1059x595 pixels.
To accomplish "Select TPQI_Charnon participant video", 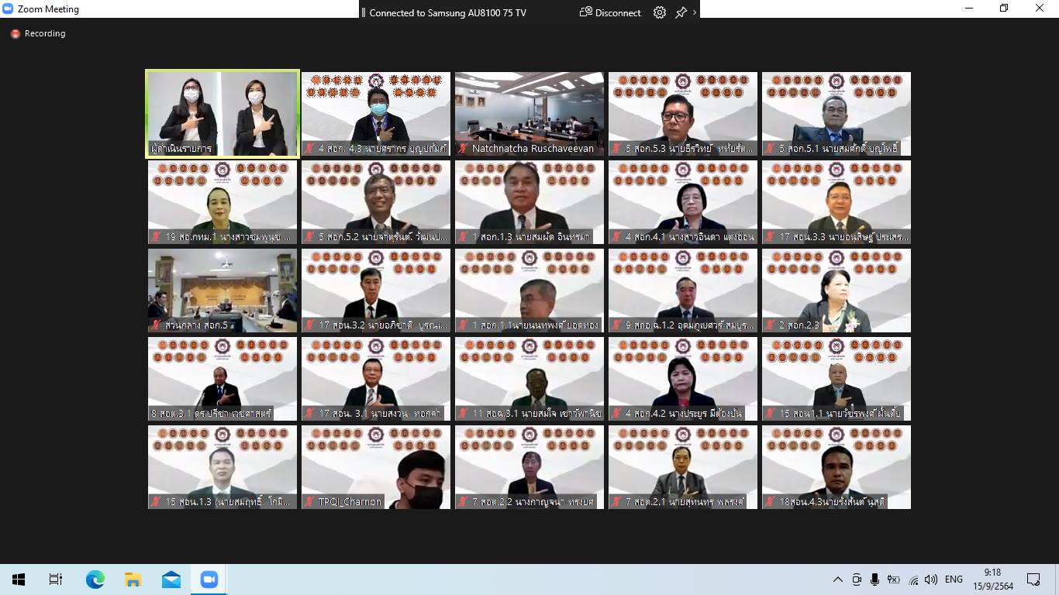I will tap(376, 467).
